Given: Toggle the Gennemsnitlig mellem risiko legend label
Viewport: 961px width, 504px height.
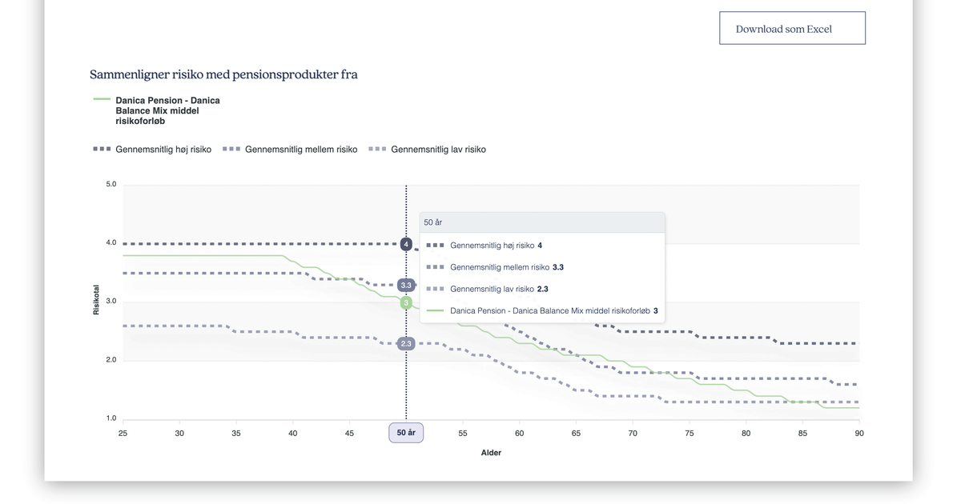Looking at the screenshot, I should click(x=301, y=150).
